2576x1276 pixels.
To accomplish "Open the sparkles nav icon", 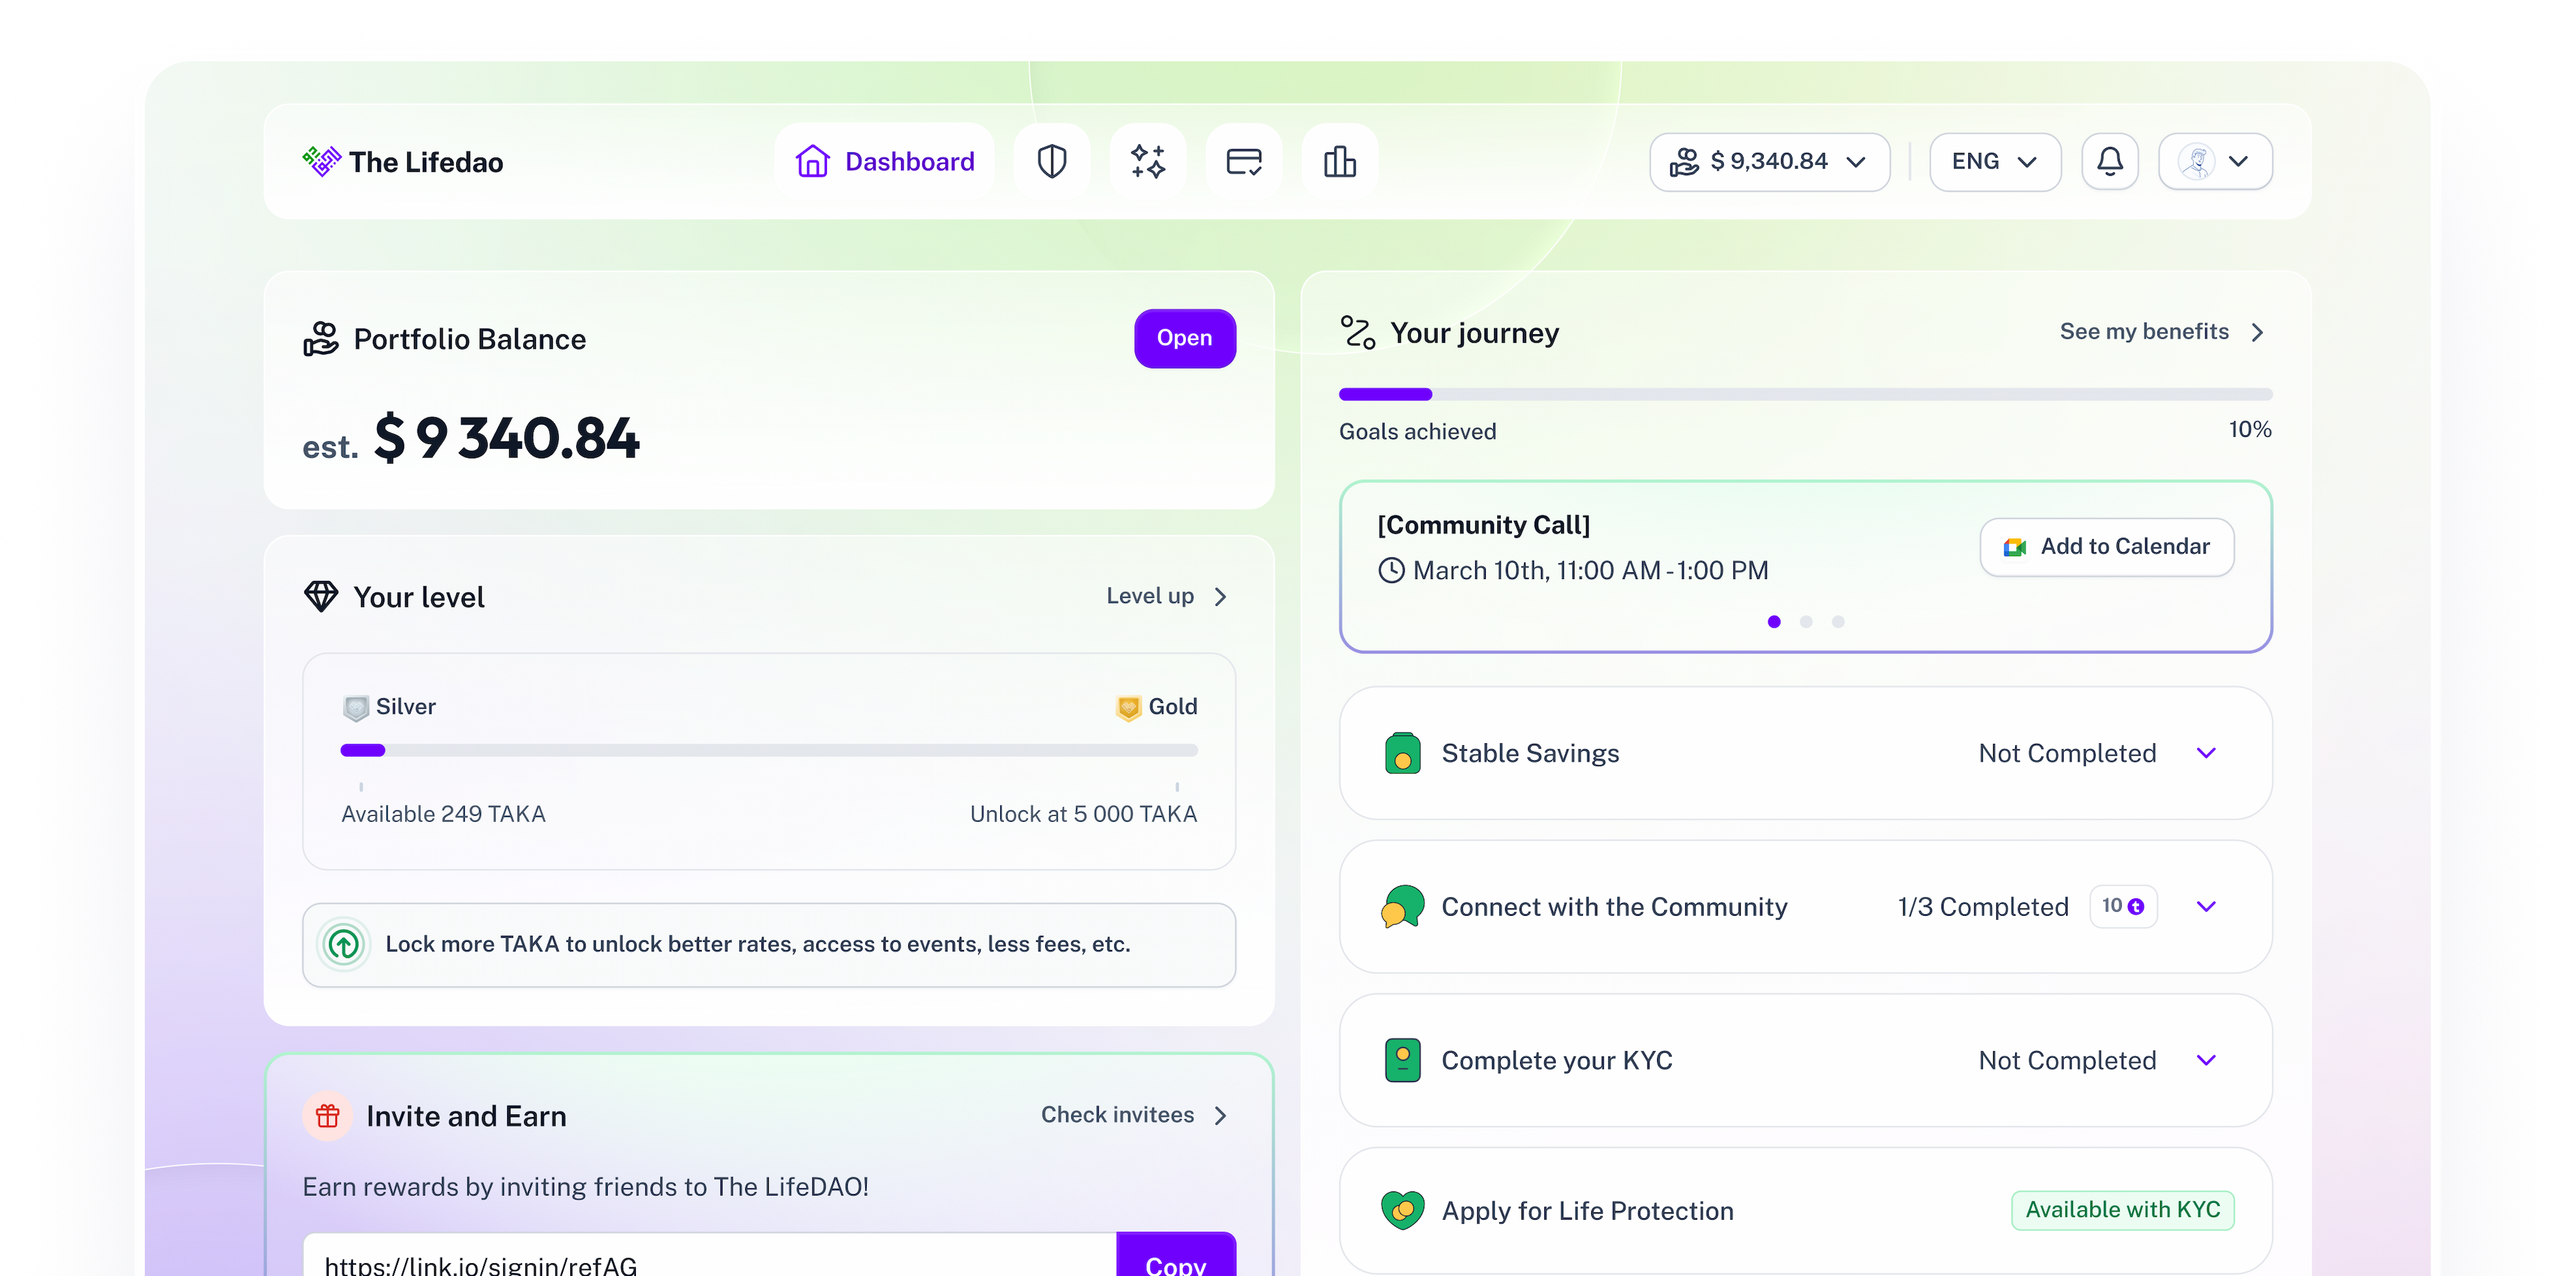I will pos(1147,161).
